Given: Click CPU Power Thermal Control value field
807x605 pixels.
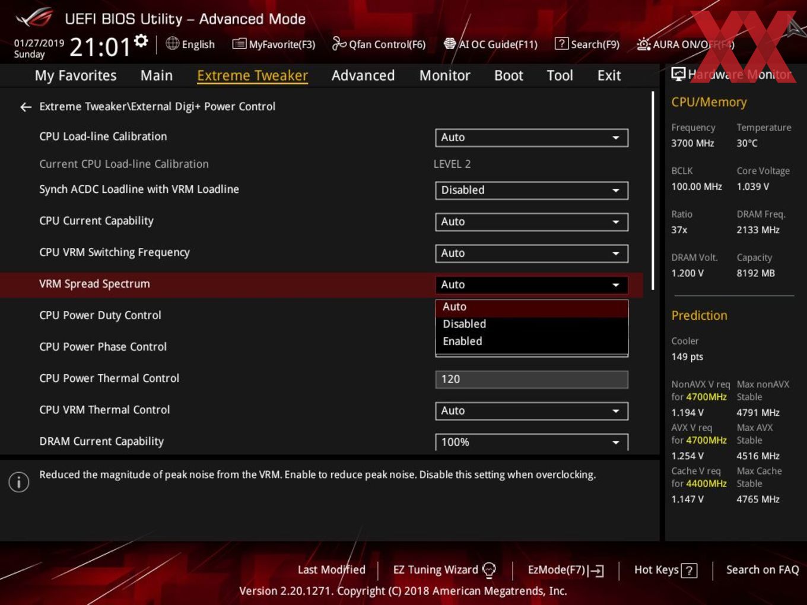Looking at the screenshot, I should point(532,380).
